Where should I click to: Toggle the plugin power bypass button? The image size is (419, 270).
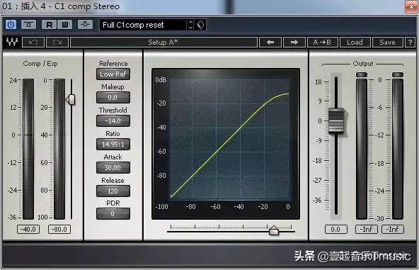tap(11, 25)
